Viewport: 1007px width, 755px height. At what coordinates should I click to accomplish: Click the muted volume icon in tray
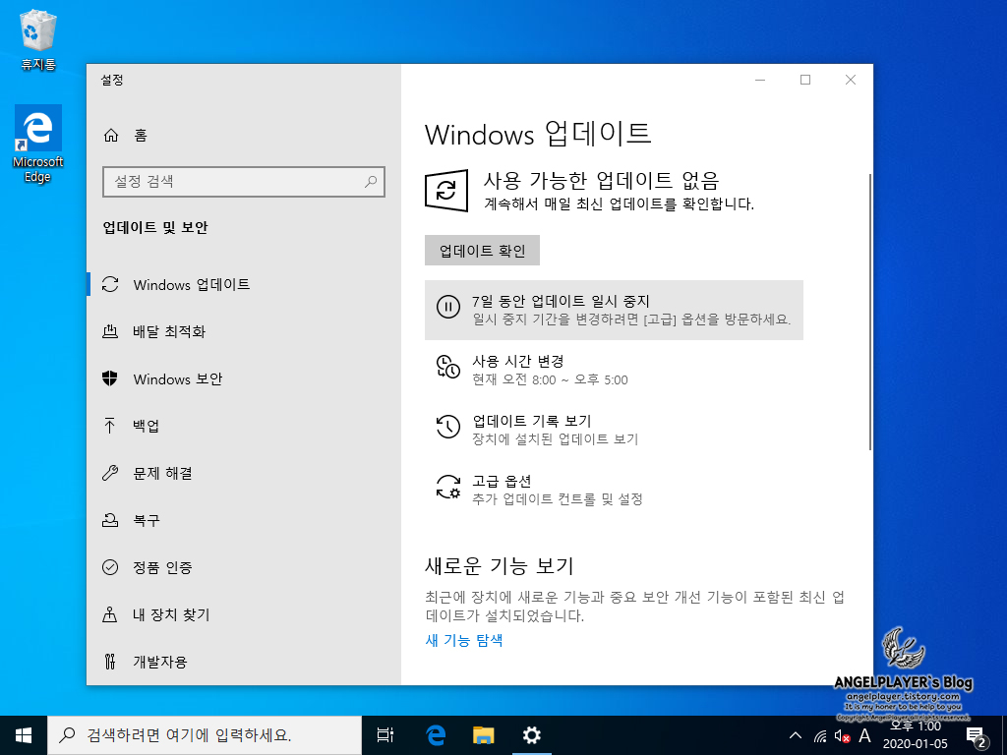click(x=842, y=735)
